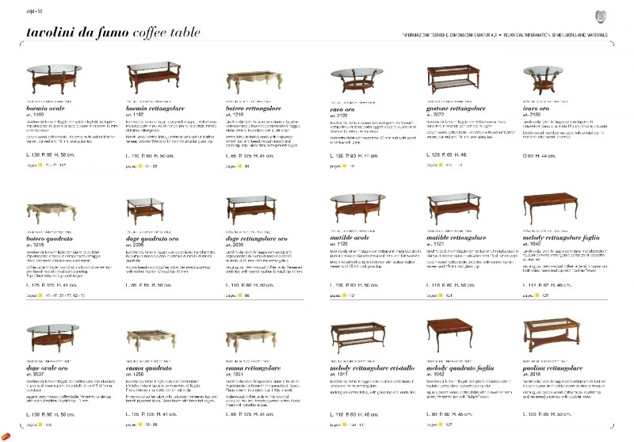The image size is (634, 442).
Task: Select the emma quadrato table image
Action: (x=151, y=340)
